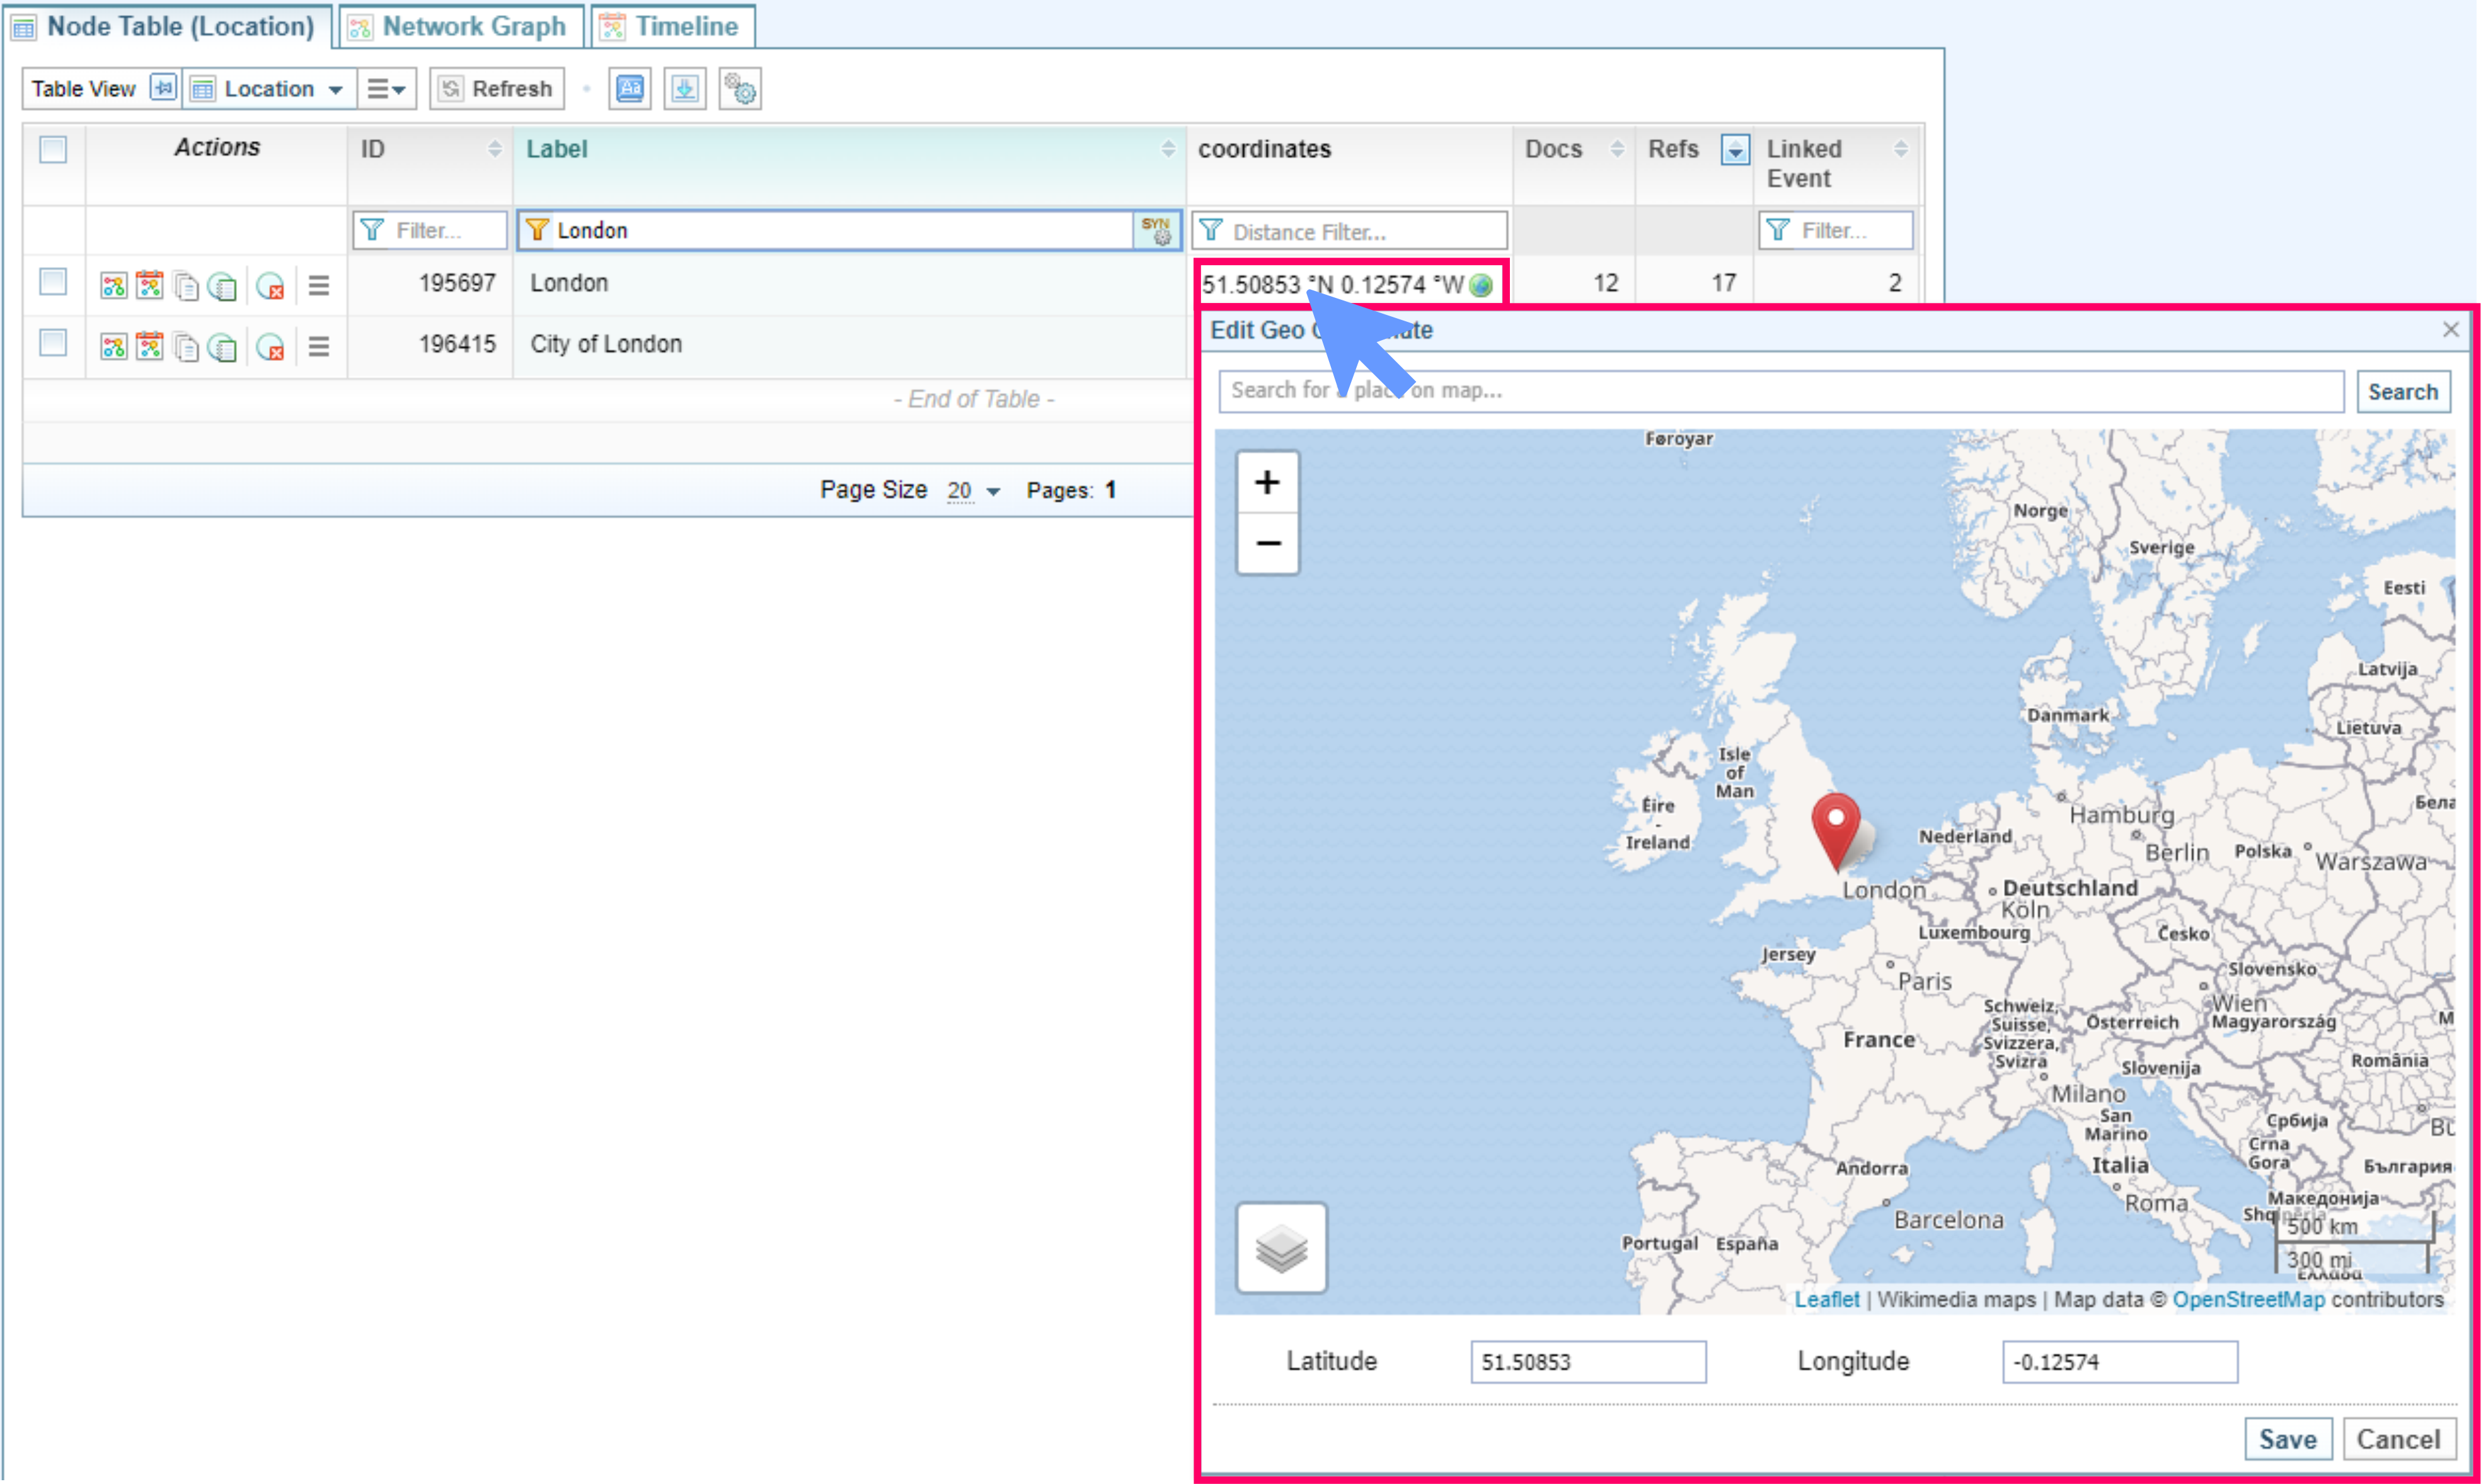Click the table settings gears icon in toolbar
This screenshot has width=2481, height=1484.
[740, 89]
